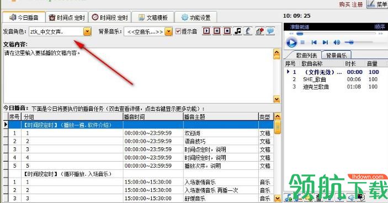Click the 歌曲名称 column header
388x203 pixels.
pos(322,64)
